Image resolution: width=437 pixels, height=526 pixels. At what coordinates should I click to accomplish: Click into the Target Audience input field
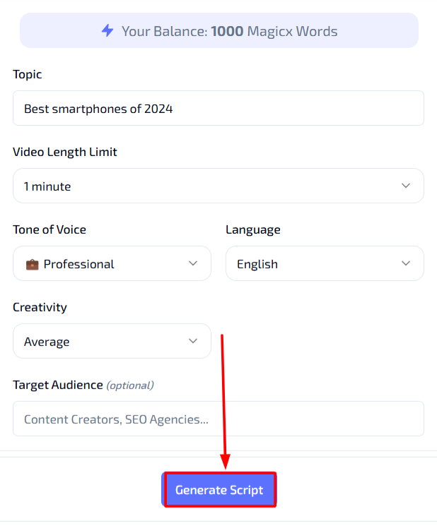coord(218,419)
